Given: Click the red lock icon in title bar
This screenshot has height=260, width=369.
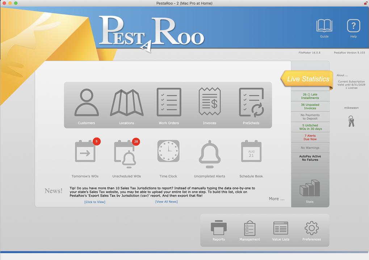Looking at the screenshot, I should (x=366, y=3).
